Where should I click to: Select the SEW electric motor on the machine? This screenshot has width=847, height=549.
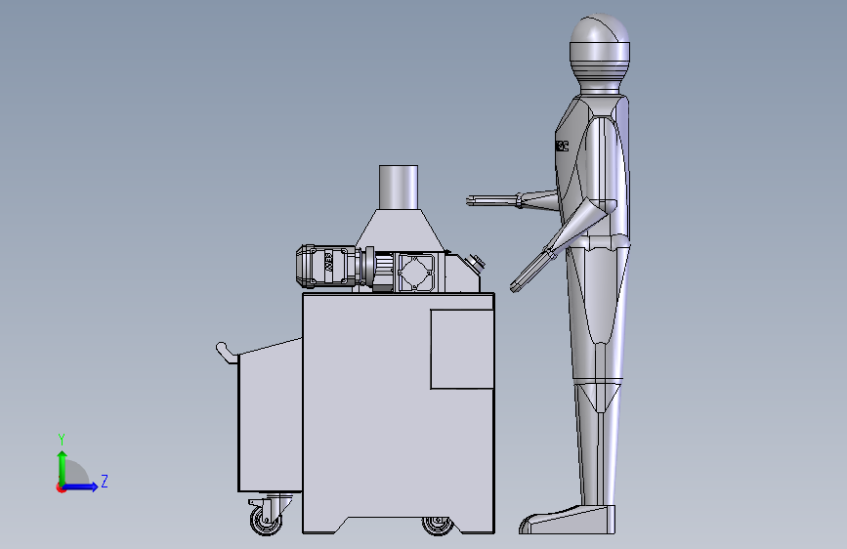tap(328, 266)
